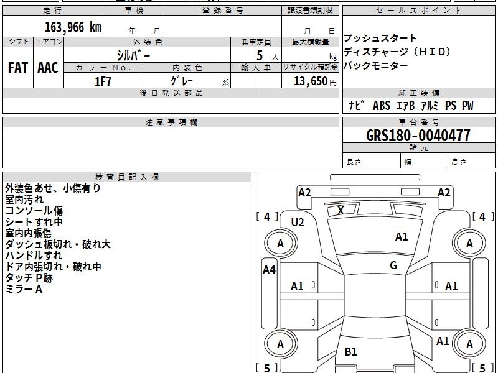This screenshot has height=373, width=498.
Task: Click the FAT shift value
Action: tap(18, 68)
